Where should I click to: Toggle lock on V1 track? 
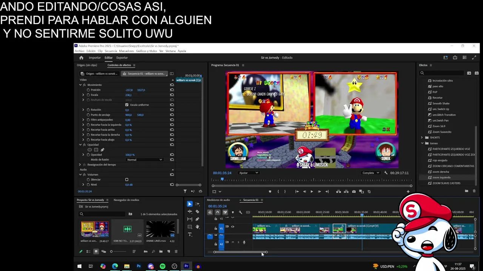pyautogui.click(x=216, y=228)
